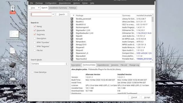Select the libpcaudio0 package row
The image size is (183, 103).
111,56
